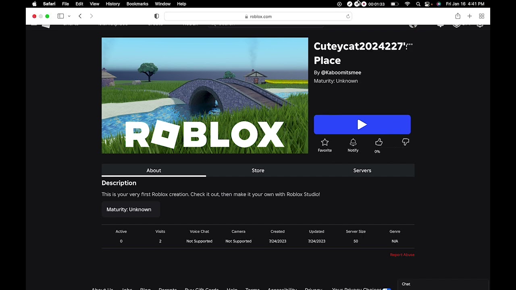Go back to previous page in Safari
Viewport: 516px width, 290px height.
(80, 16)
